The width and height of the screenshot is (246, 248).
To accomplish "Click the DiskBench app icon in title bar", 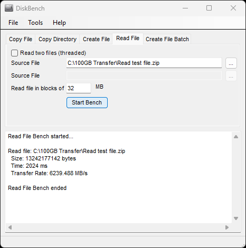I will [x=9, y=8].
